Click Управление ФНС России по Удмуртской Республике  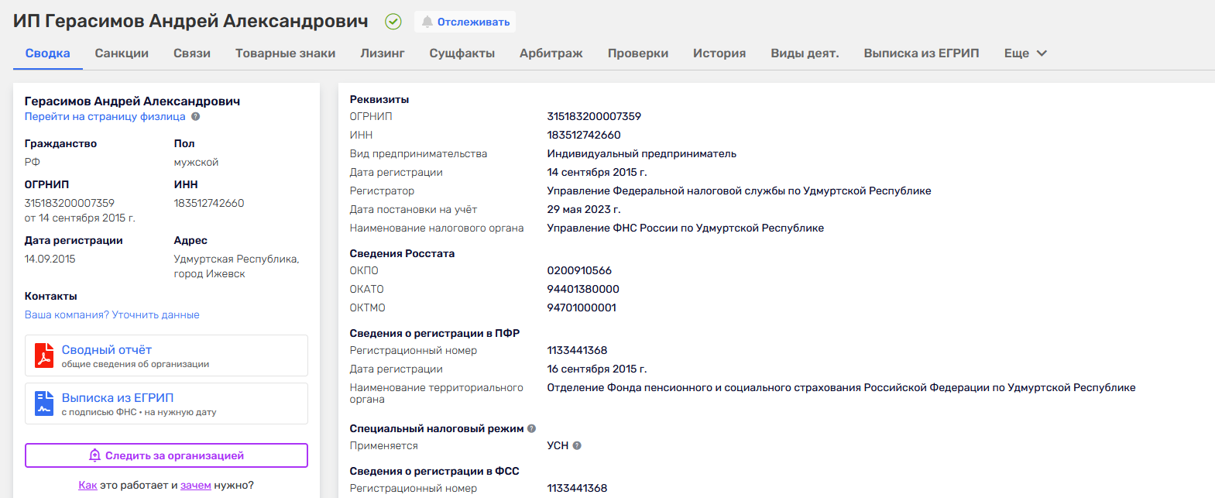click(x=685, y=228)
